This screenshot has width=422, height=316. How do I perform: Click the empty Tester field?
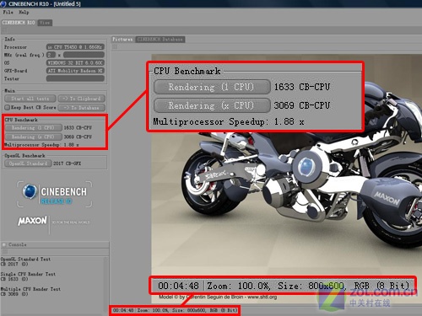(x=75, y=78)
